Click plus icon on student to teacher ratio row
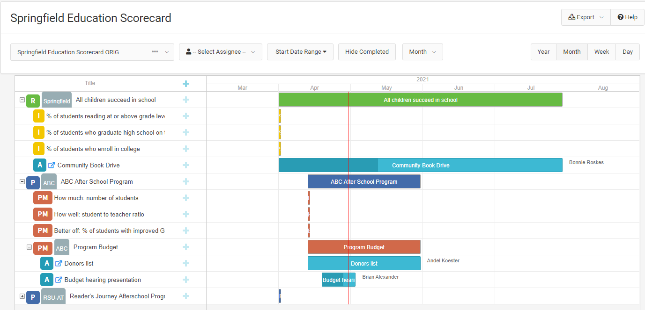 pos(186,214)
